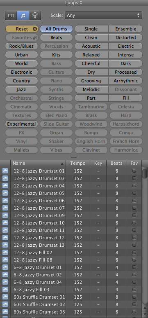Screen dimensions: 148x318
Task: Switch to column view icon
Action: click(x=11, y=16)
